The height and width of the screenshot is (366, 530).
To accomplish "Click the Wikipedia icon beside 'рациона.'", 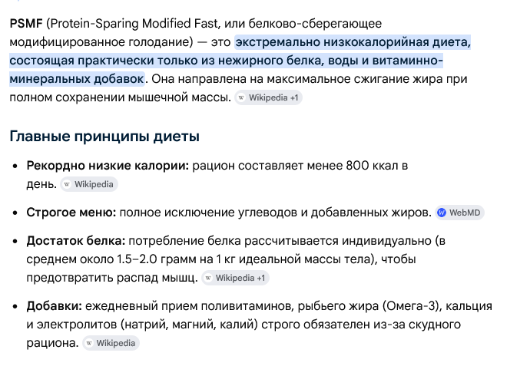I will pos(89,343).
